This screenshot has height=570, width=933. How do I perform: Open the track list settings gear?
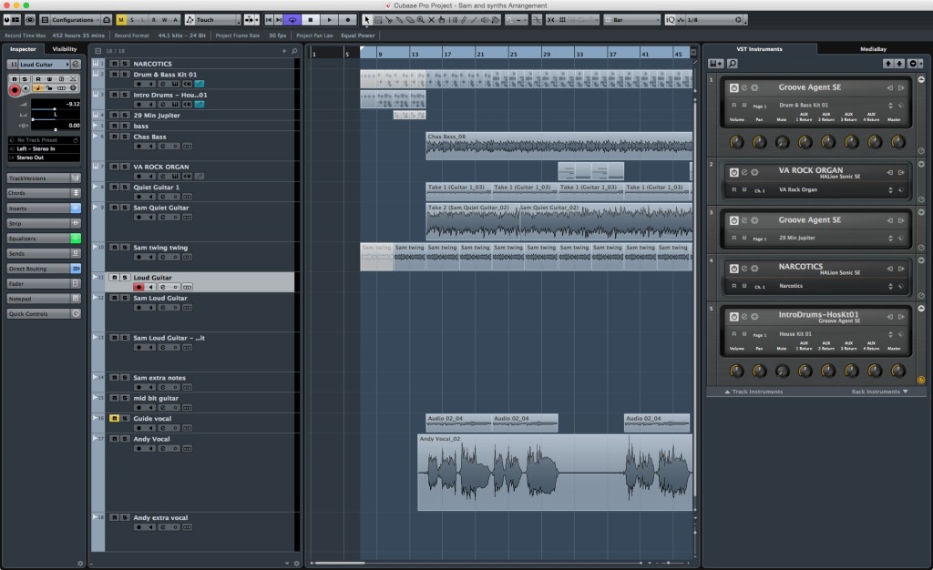(296, 563)
